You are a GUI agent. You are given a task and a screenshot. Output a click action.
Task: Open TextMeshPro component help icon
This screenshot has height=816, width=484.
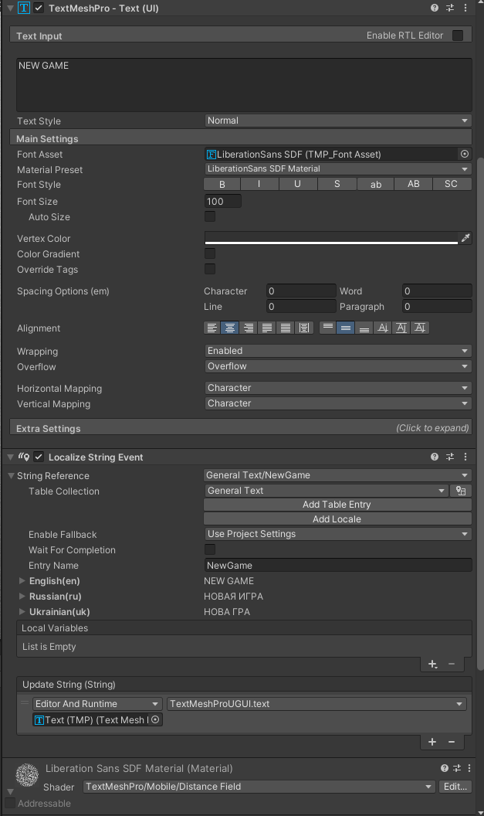[435, 8]
